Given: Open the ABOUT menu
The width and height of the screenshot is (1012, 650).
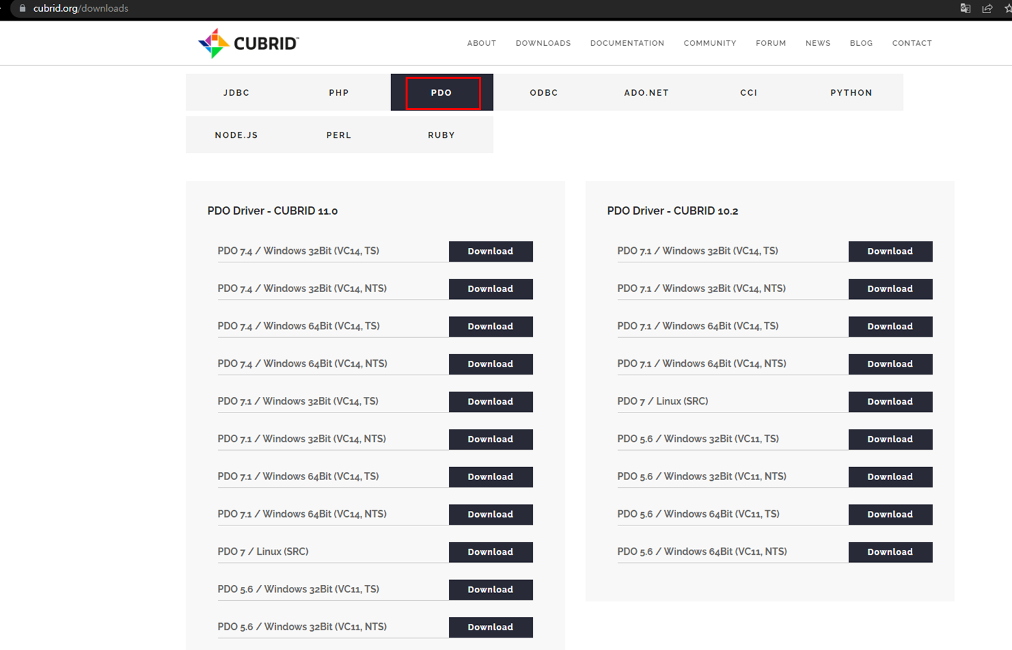Looking at the screenshot, I should click(482, 43).
